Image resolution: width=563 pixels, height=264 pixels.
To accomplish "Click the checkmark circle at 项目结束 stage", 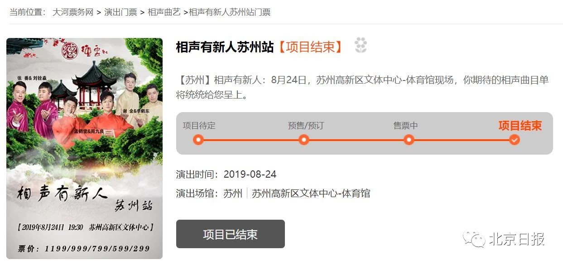I will [514, 140].
